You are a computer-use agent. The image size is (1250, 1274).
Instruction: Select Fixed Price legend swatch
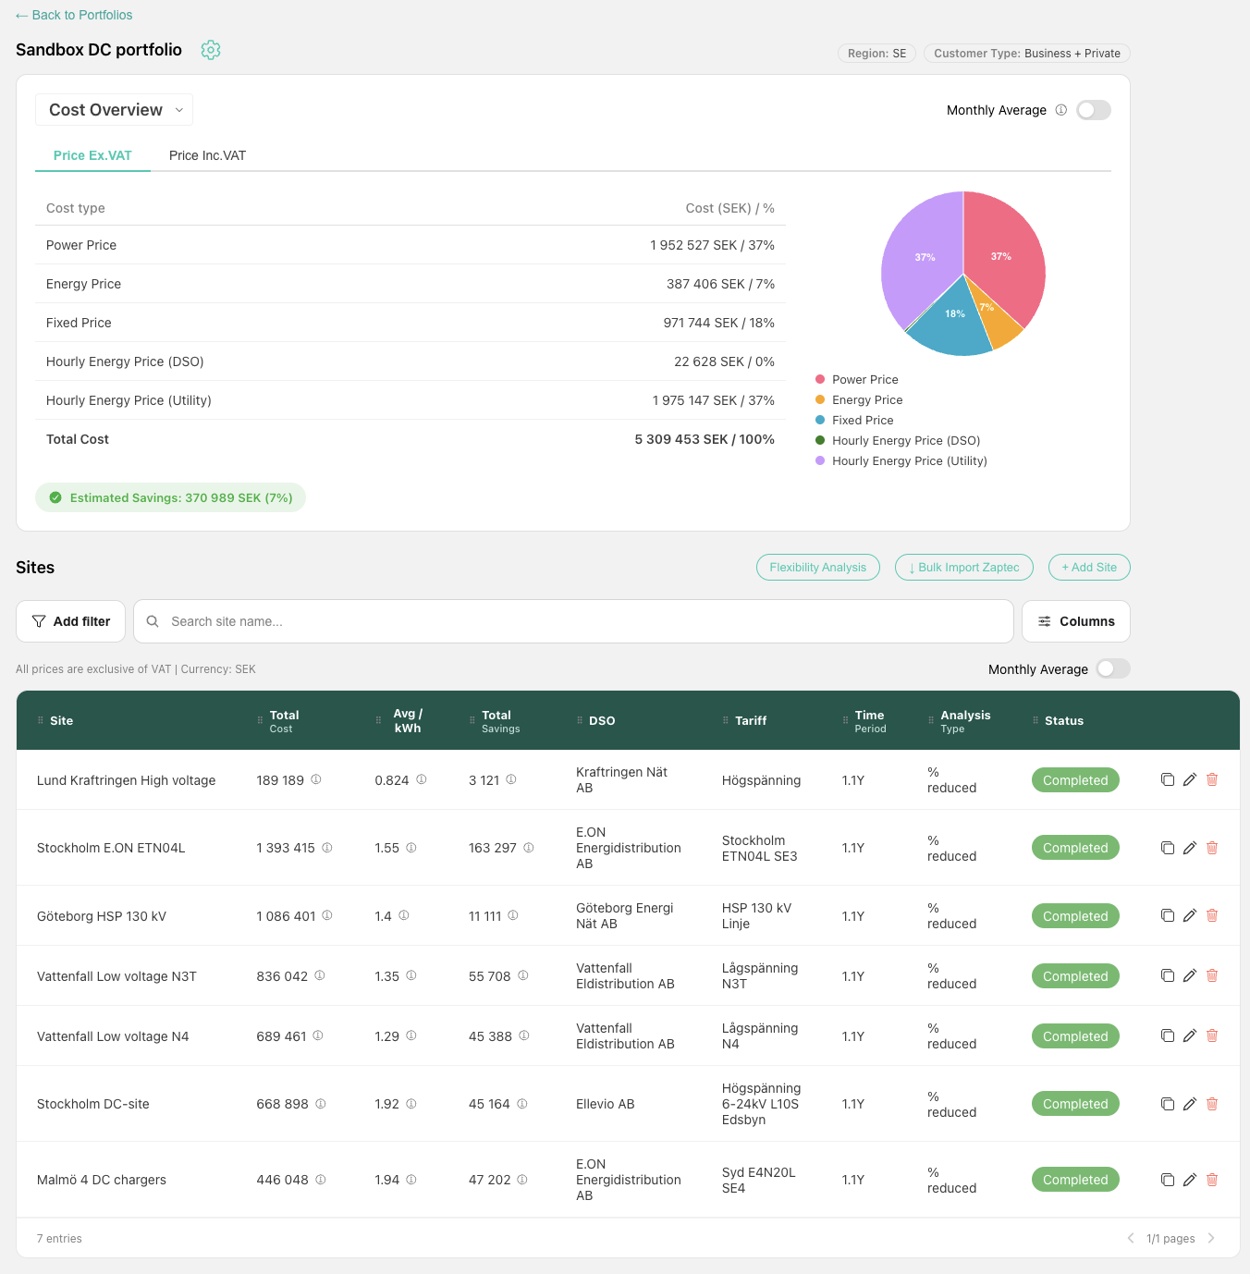coord(820,420)
